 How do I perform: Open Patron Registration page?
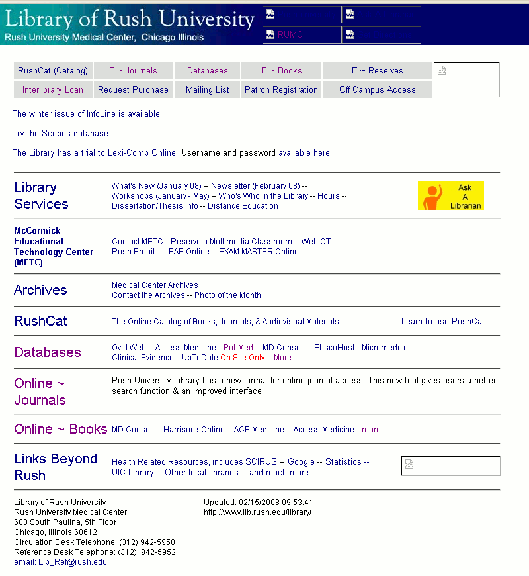click(x=282, y=89)
